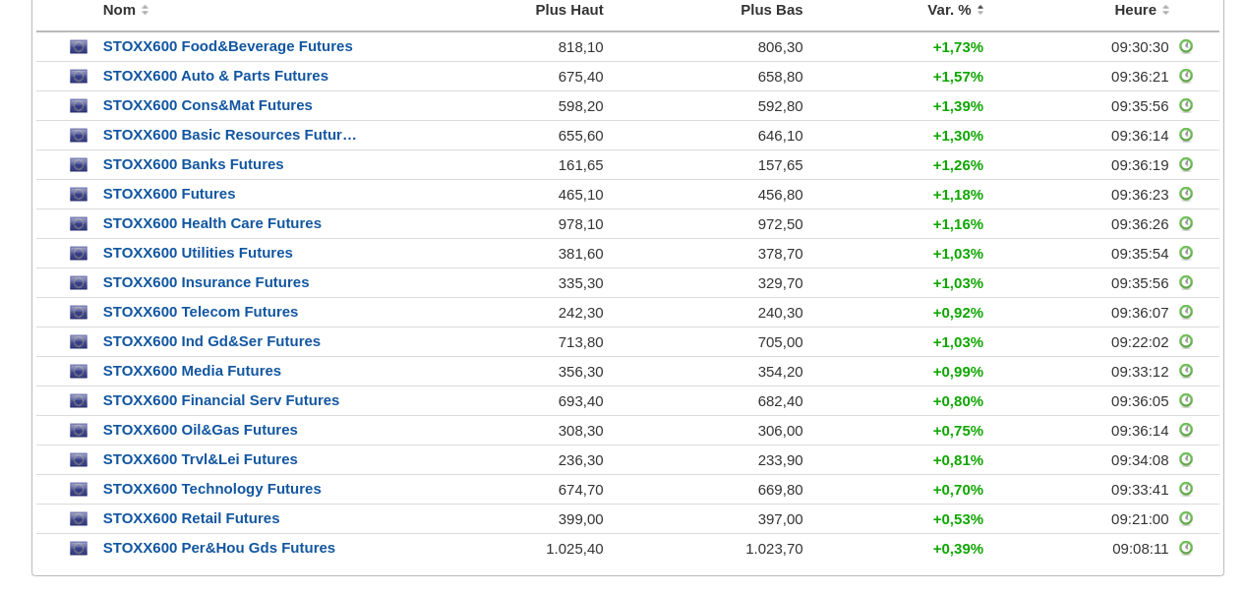Click the clock icon for Food&Beverage Futures
The image size is (1246, 595).
tap(1186, 46)
